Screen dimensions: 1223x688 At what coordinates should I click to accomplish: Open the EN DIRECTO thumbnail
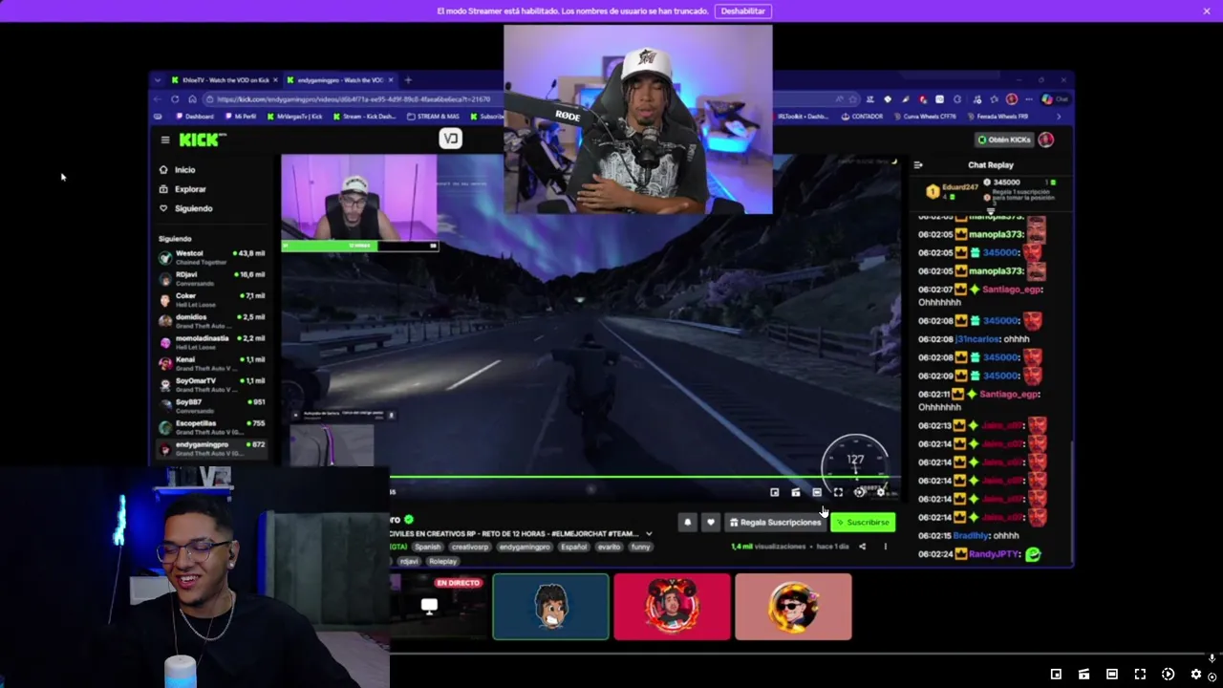(440, 607)
